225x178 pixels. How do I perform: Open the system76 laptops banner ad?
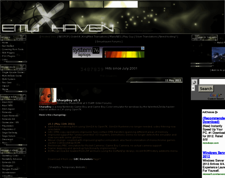tap(108, 52)
